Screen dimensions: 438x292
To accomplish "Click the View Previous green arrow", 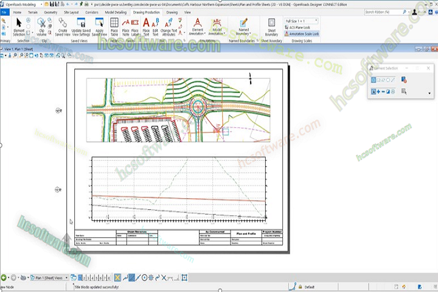I will [4, 278].
